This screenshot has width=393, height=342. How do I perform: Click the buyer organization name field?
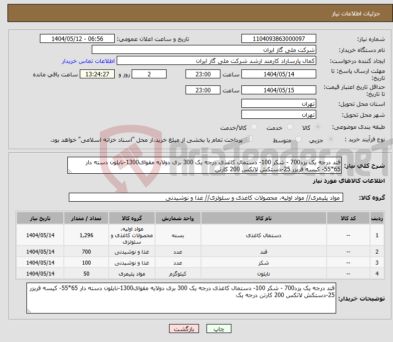(204, 50)
